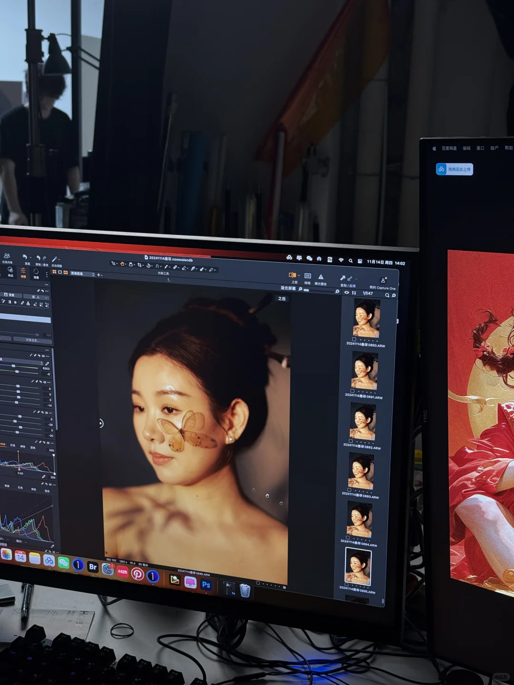The height and width of the screenshot is (685, 514).
Task: Tick the checkbox under 0893.ARW thumbnail
Action: coord(349,490)
